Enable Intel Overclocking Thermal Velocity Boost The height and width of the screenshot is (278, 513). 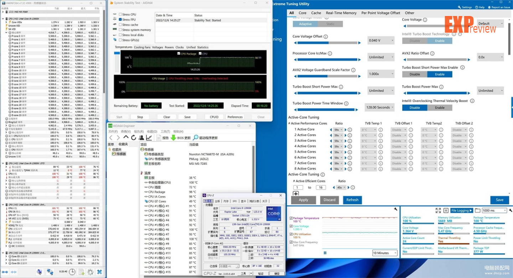pyautogui.click(x=440, y=108)
